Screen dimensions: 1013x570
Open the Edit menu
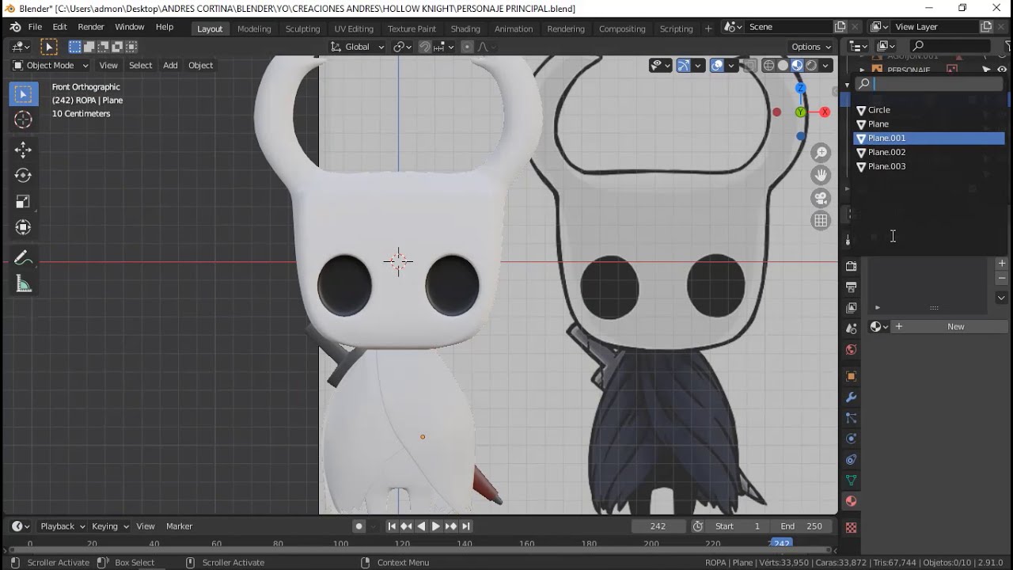coord(59,27)
